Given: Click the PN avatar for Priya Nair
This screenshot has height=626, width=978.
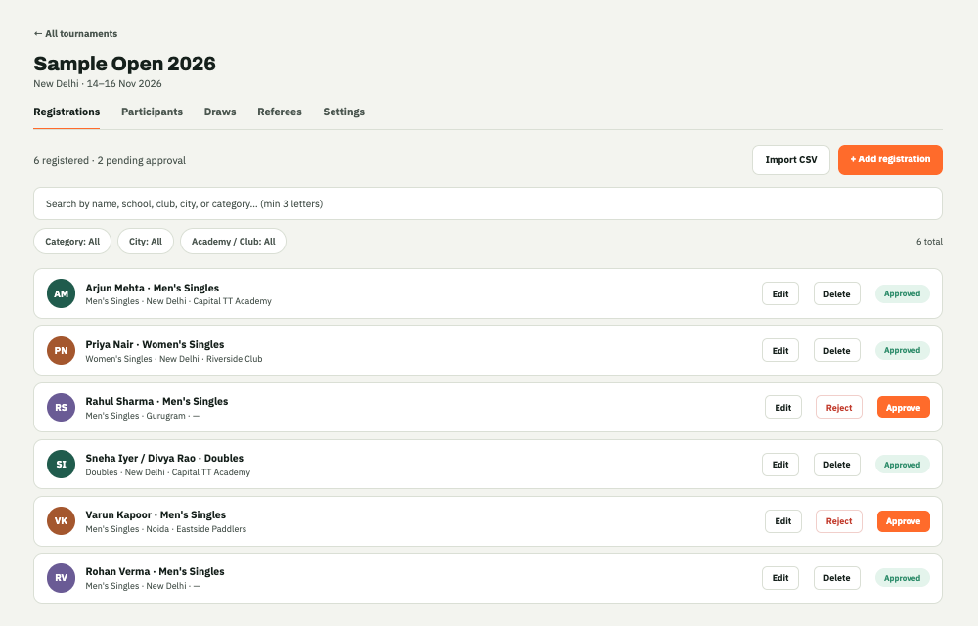Looking at the screenshot, I should (61, 350).
